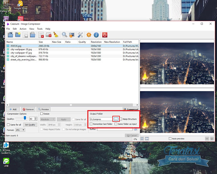
Task: Click the Compress! button
Action: point(131,109)
